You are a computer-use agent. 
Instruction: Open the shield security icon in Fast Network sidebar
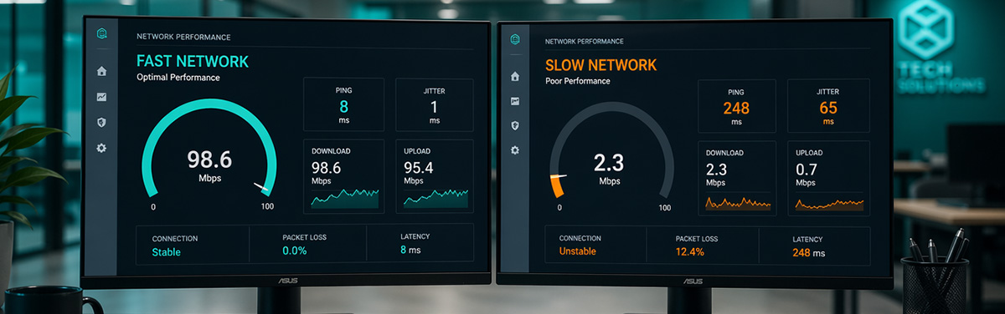click(x=101, y=122)
